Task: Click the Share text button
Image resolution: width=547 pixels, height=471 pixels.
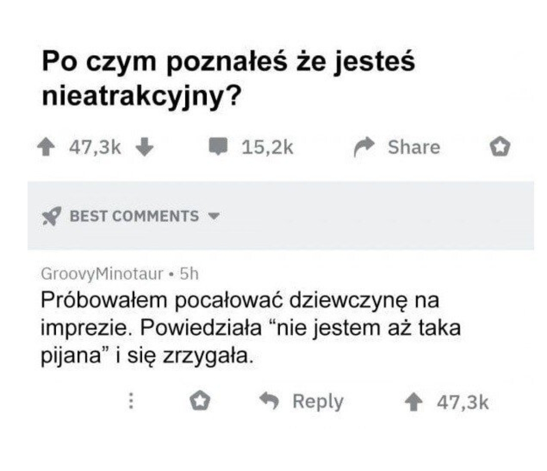Action: point(414,147)
